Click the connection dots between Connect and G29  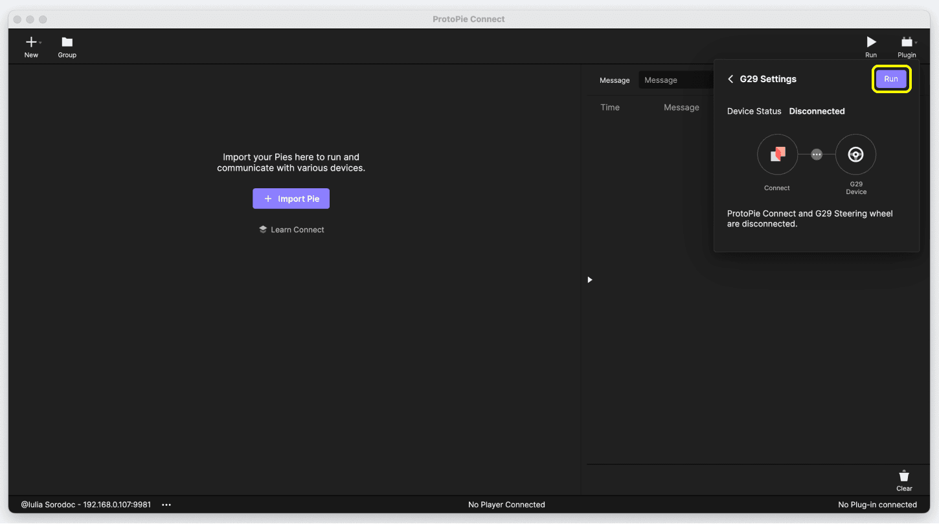pos(817,154)
